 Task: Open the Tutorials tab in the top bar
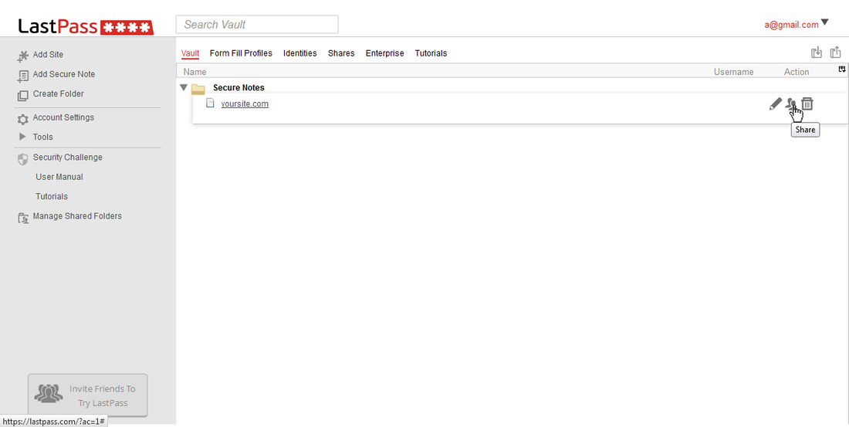(431, 53)
